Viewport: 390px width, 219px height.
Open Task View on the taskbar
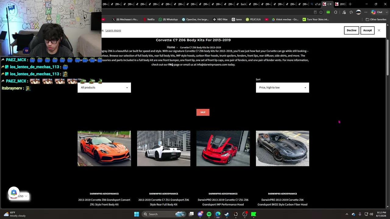point(191,214)
